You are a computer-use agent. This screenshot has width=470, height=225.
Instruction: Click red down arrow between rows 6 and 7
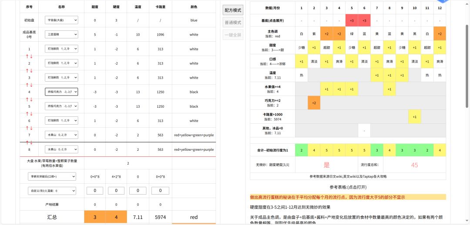coord(31,128)
